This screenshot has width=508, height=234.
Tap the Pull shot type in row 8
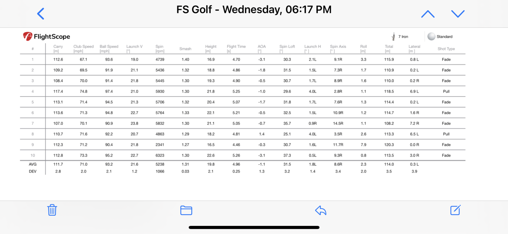coord(446,134)
